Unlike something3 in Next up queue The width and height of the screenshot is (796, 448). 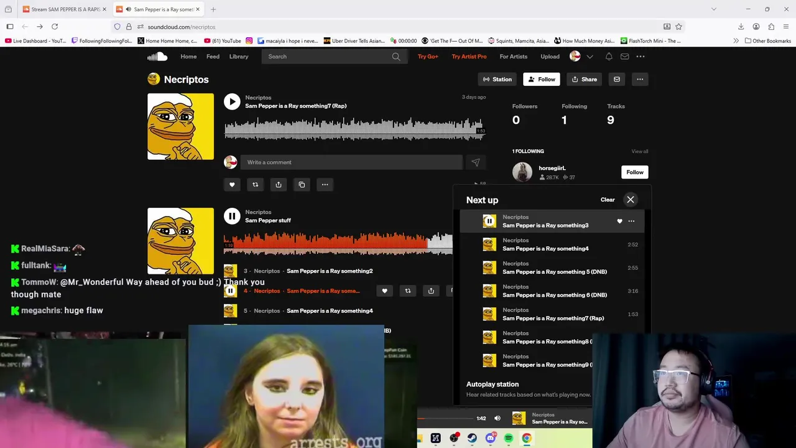619,222
